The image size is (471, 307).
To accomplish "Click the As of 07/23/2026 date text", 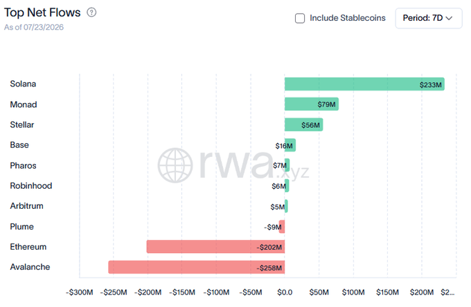I will (34, 27).
